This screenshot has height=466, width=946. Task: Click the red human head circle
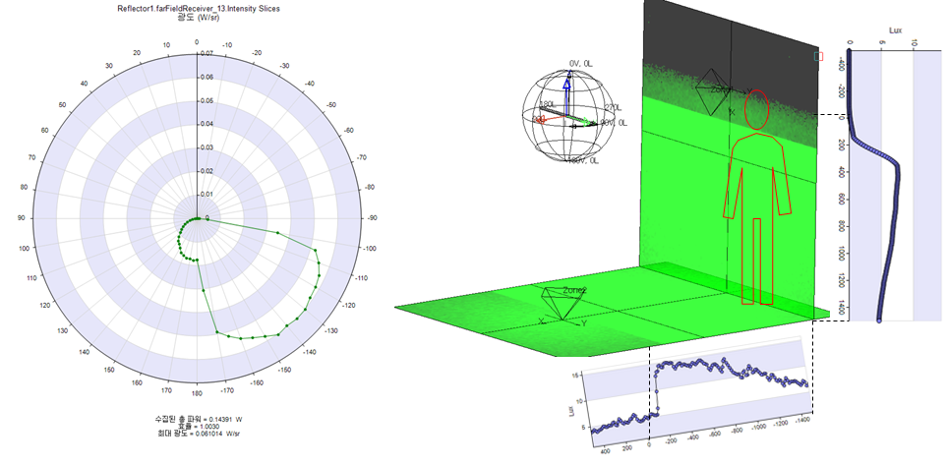[x=756, y=109]
